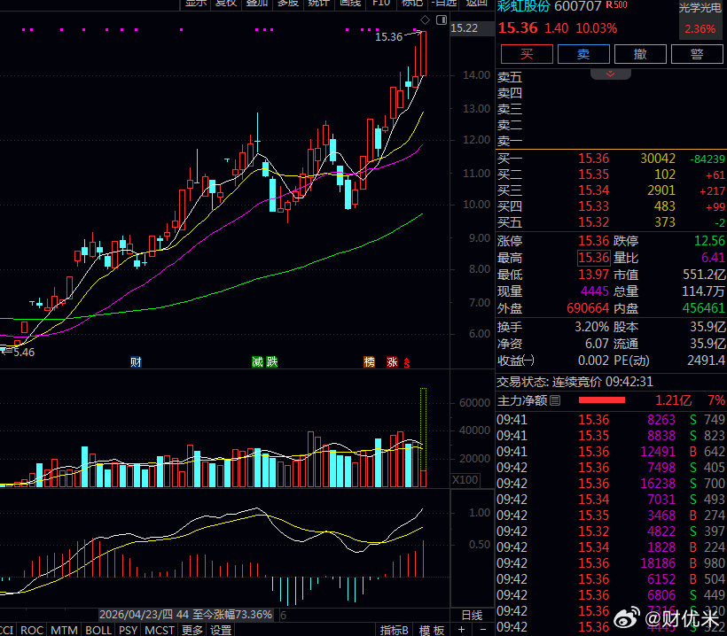This screenshot has height=636, width=727.
Task: Click the 换手 value 3.20%
Action: click(x=591, y=327)
